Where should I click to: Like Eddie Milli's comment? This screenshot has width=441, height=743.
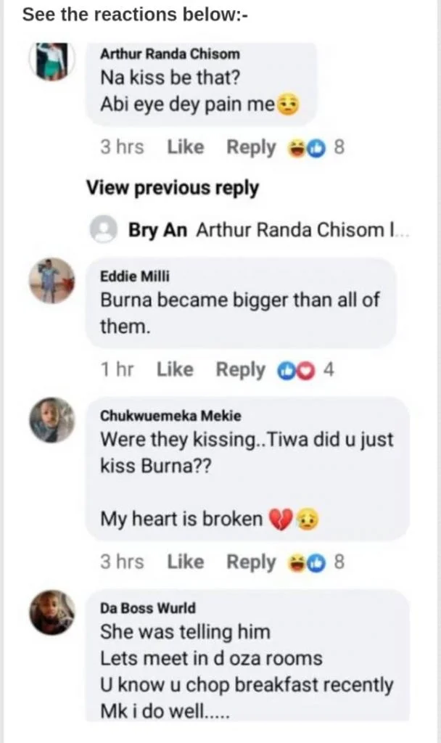175,369
